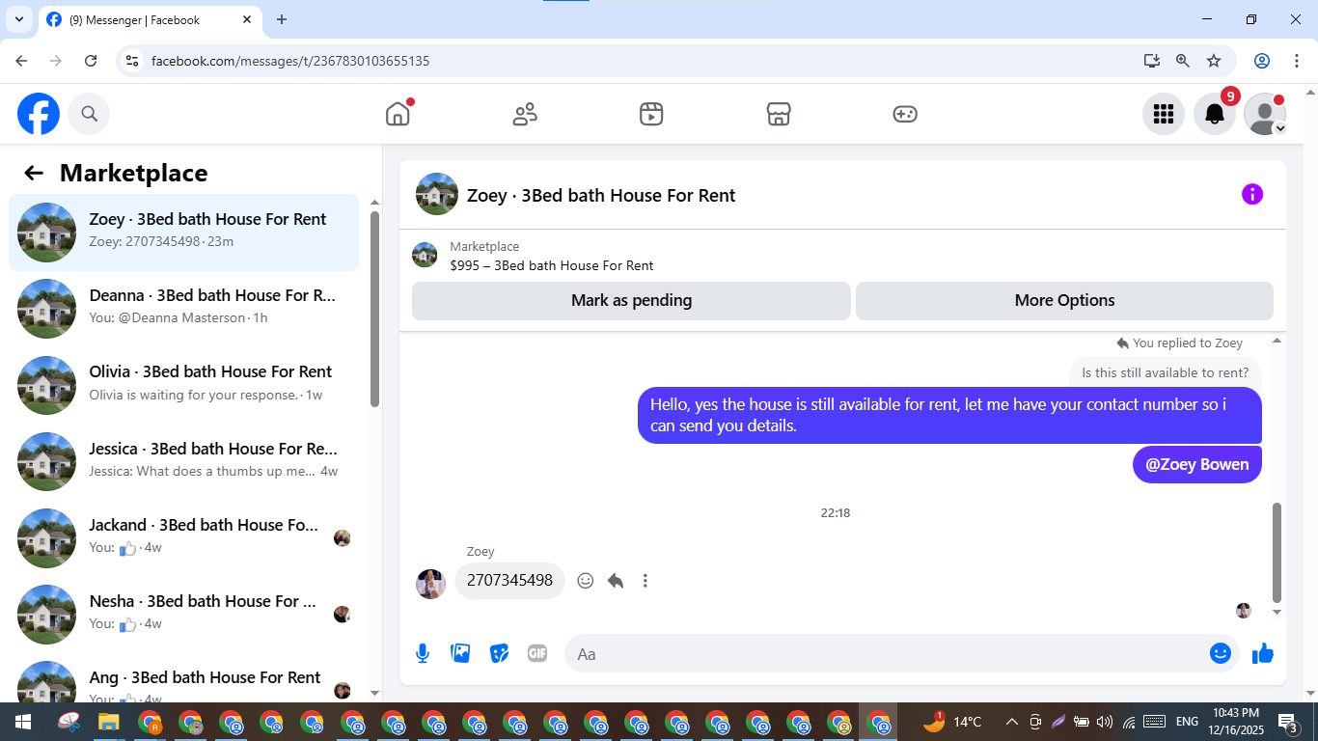This screenshot has width=1318, height=741.
Task: Open Facebook search with the magnifier icon
Action: click(x=89, y=114)
